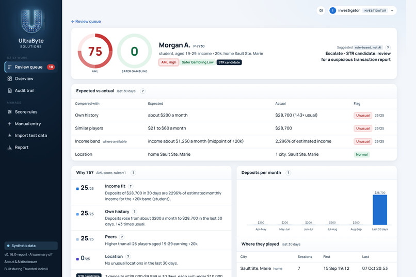
Task: Click the version text v0.16.0-report
Action: [15, 255]
